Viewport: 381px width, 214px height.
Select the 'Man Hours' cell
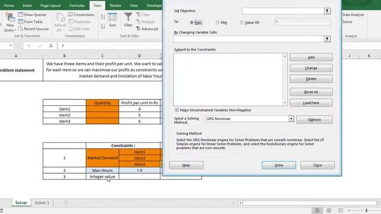click(x=102, y=171)
